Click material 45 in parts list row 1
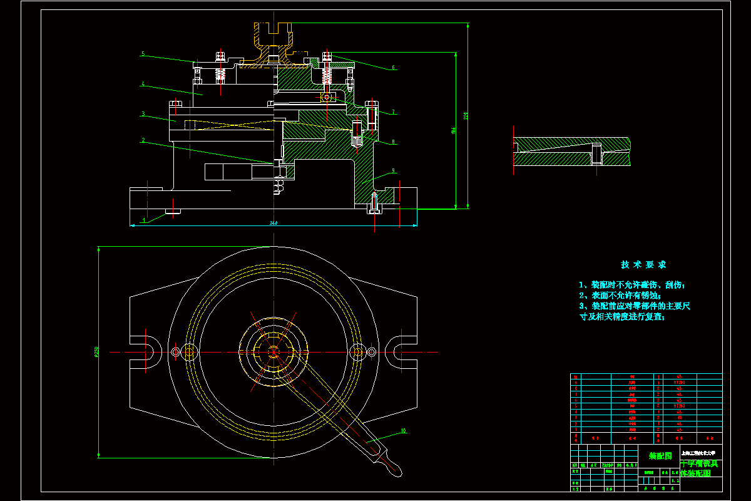Image resolution: width=751 pixels, height=501 pixels. [679, 430]
